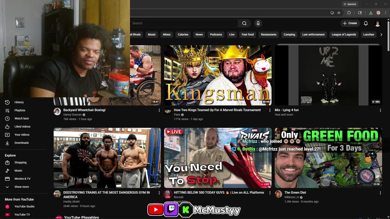Click the Shopping bag icon

tap(7, 162)
